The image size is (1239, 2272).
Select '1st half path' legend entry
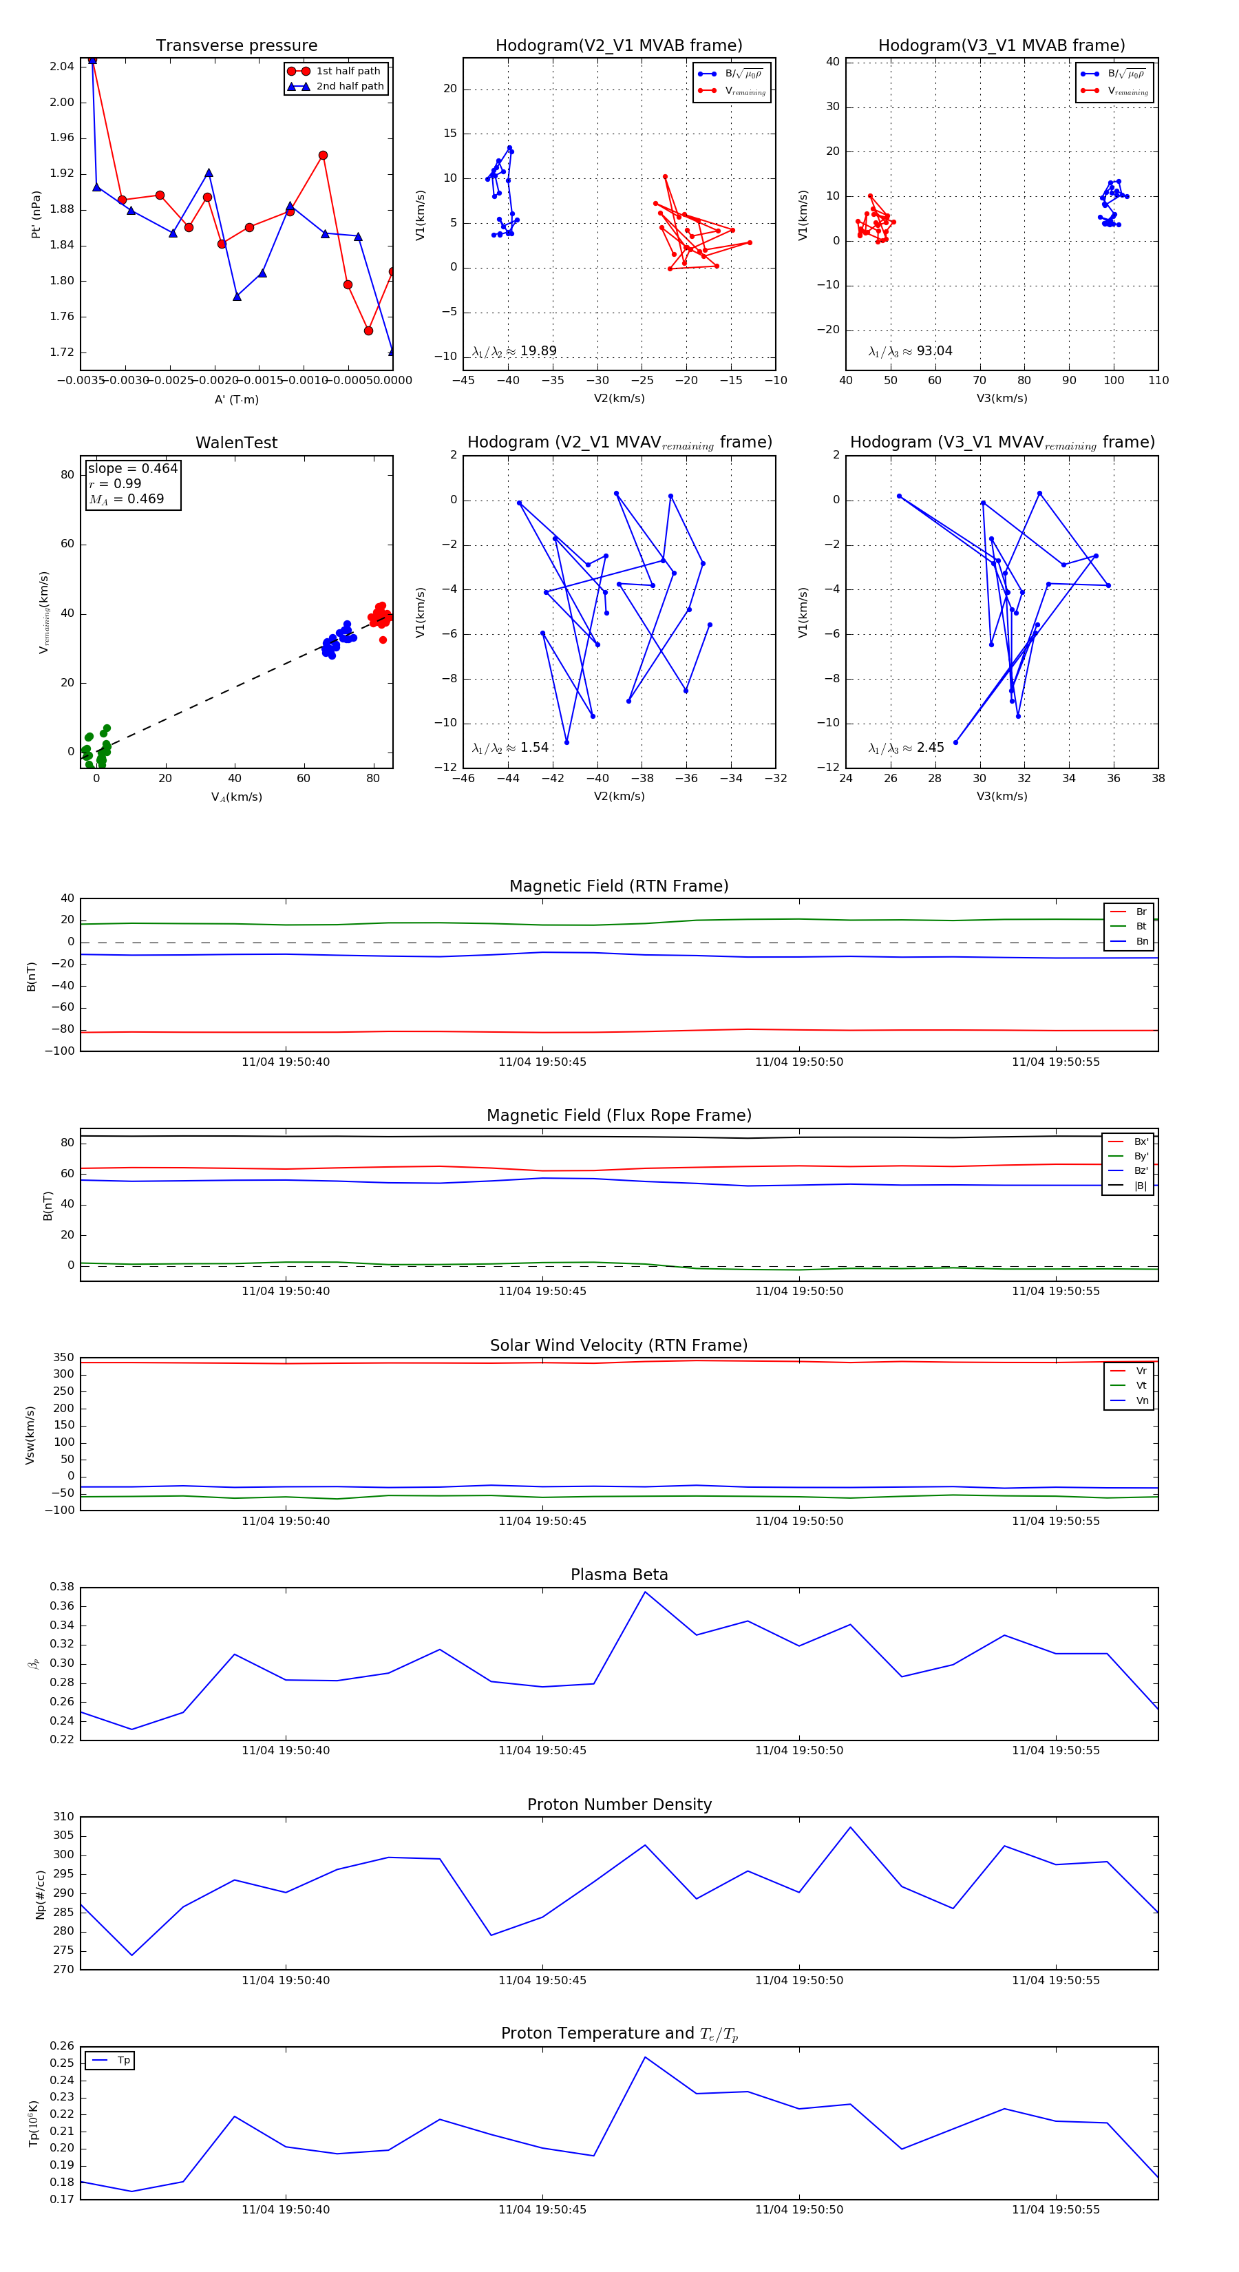(336, 72)
